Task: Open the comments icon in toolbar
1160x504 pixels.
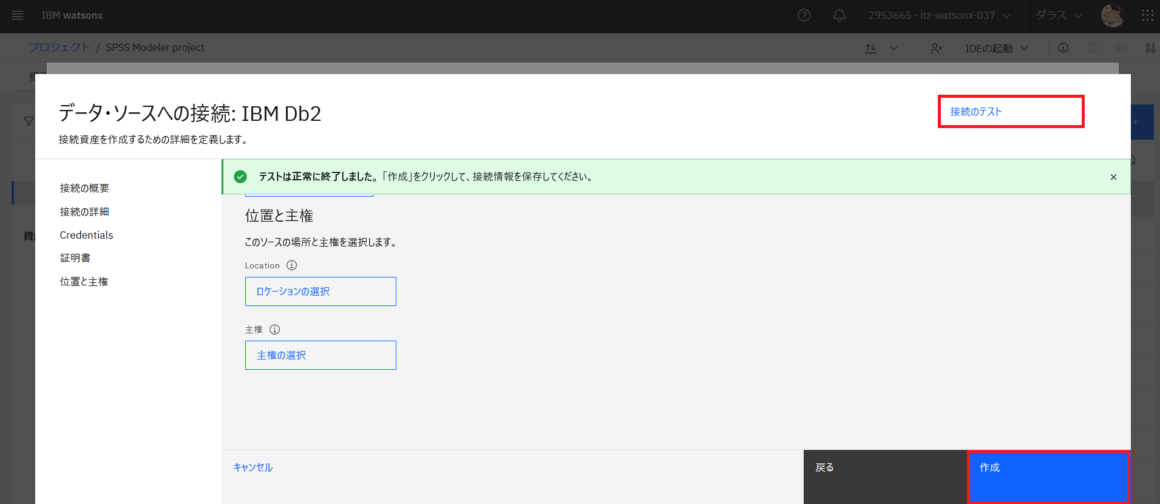Action: (1121, 47)
